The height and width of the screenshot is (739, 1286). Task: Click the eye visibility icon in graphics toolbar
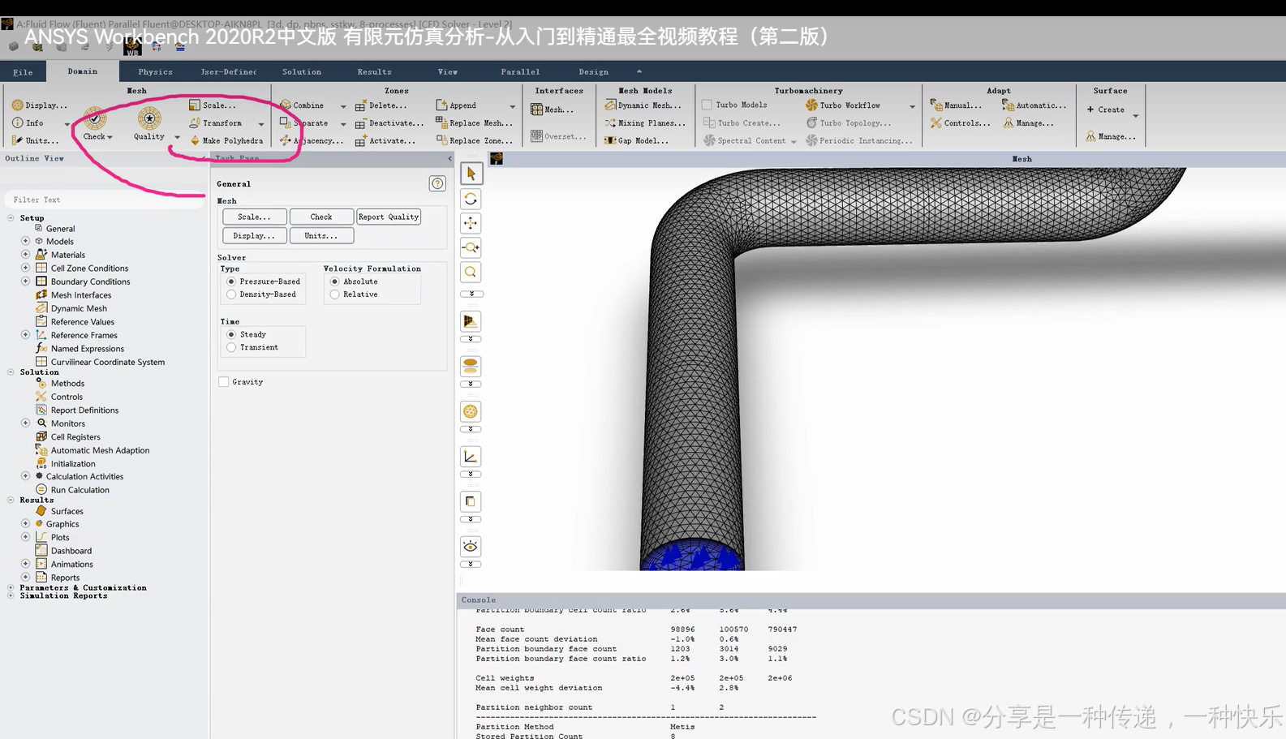point(471,547)
